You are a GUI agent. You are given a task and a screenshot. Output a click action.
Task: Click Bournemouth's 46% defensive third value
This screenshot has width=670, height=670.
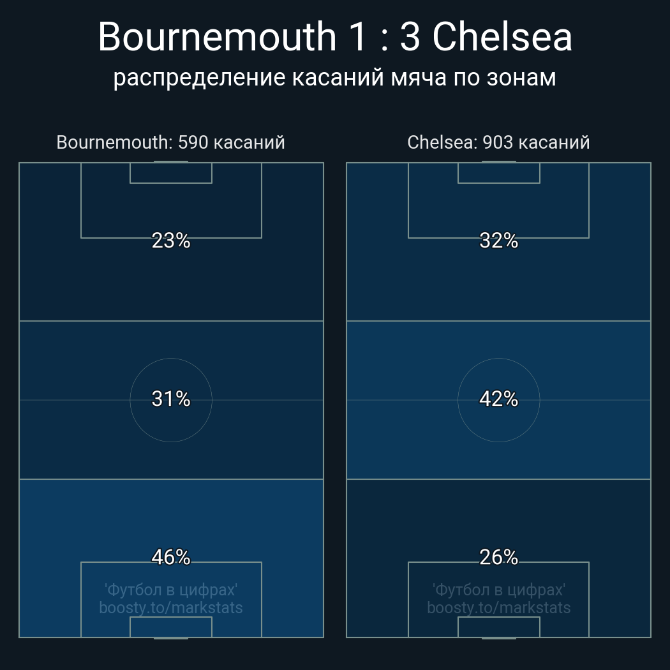click(x=171, y=557)
